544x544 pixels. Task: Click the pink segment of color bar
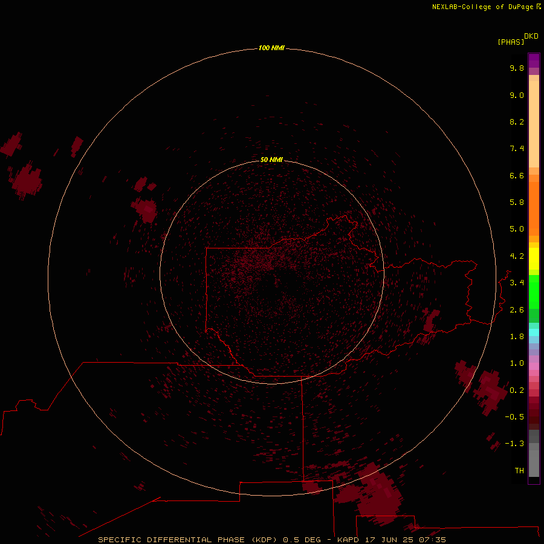pos(534,366)
